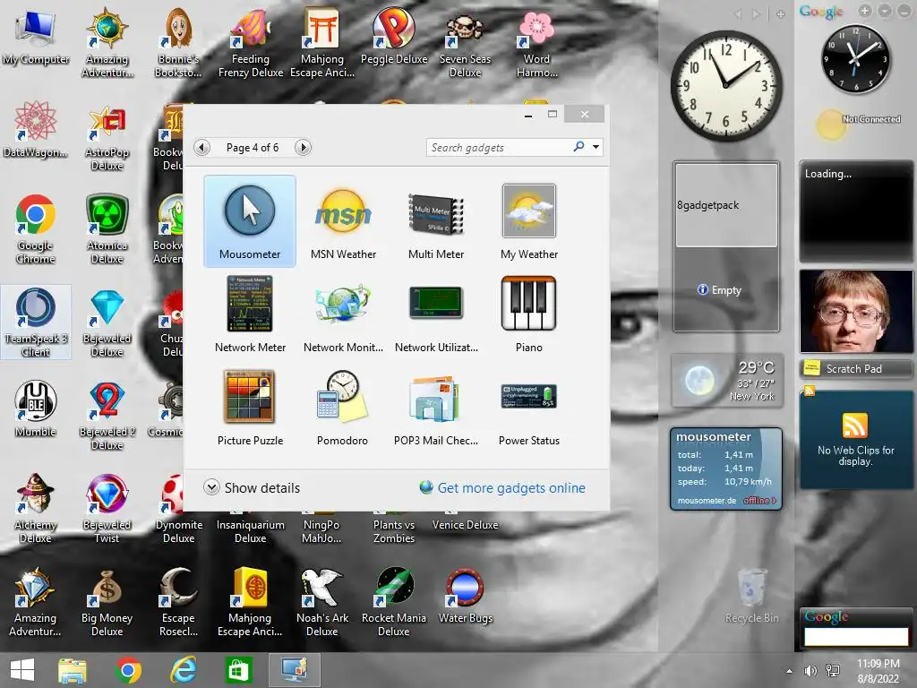Select Mumble desktop shortcut
The image size is (917, 688).
point(36,408)
